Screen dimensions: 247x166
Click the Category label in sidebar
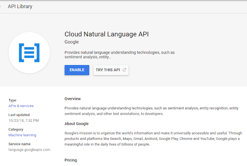click(x=16, y=129)
